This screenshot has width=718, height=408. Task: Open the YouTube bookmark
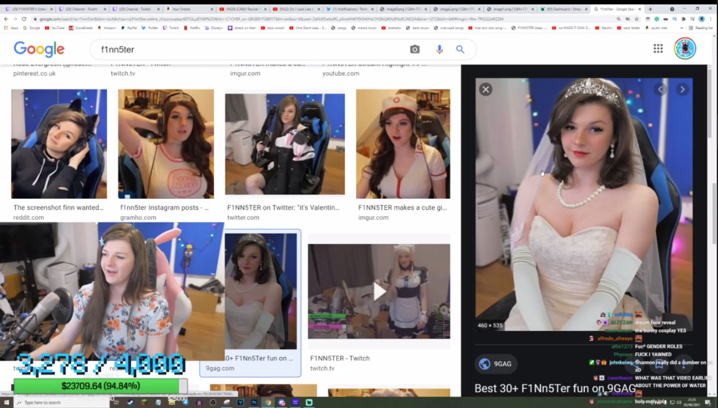[x=55, y=28]
